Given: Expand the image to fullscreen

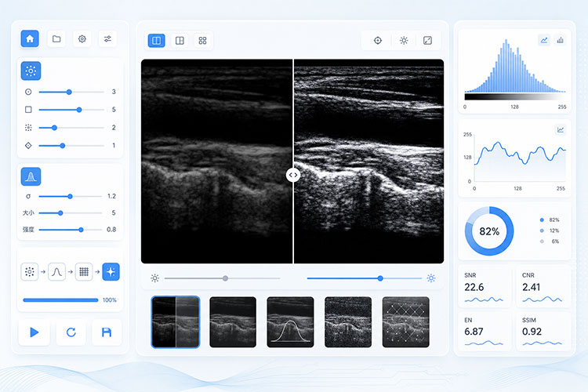Looking at the screenshot, I should coord(427,41).
